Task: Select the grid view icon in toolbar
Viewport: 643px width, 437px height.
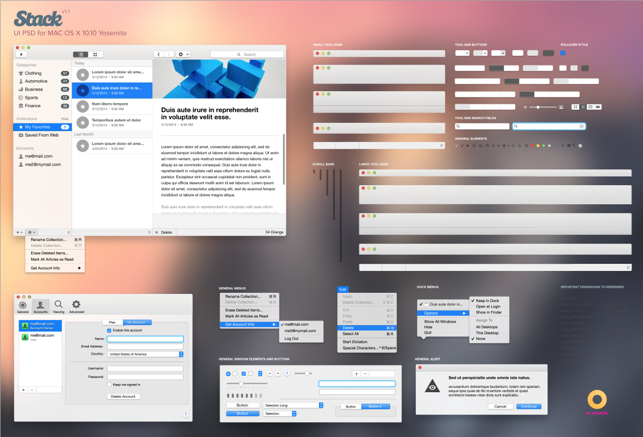Action: 95,55
